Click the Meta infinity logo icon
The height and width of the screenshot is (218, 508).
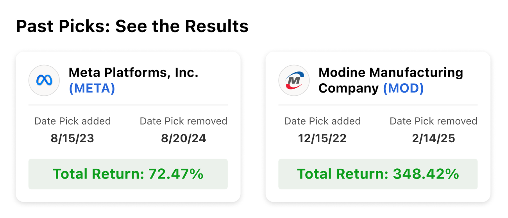pos(44,80)
